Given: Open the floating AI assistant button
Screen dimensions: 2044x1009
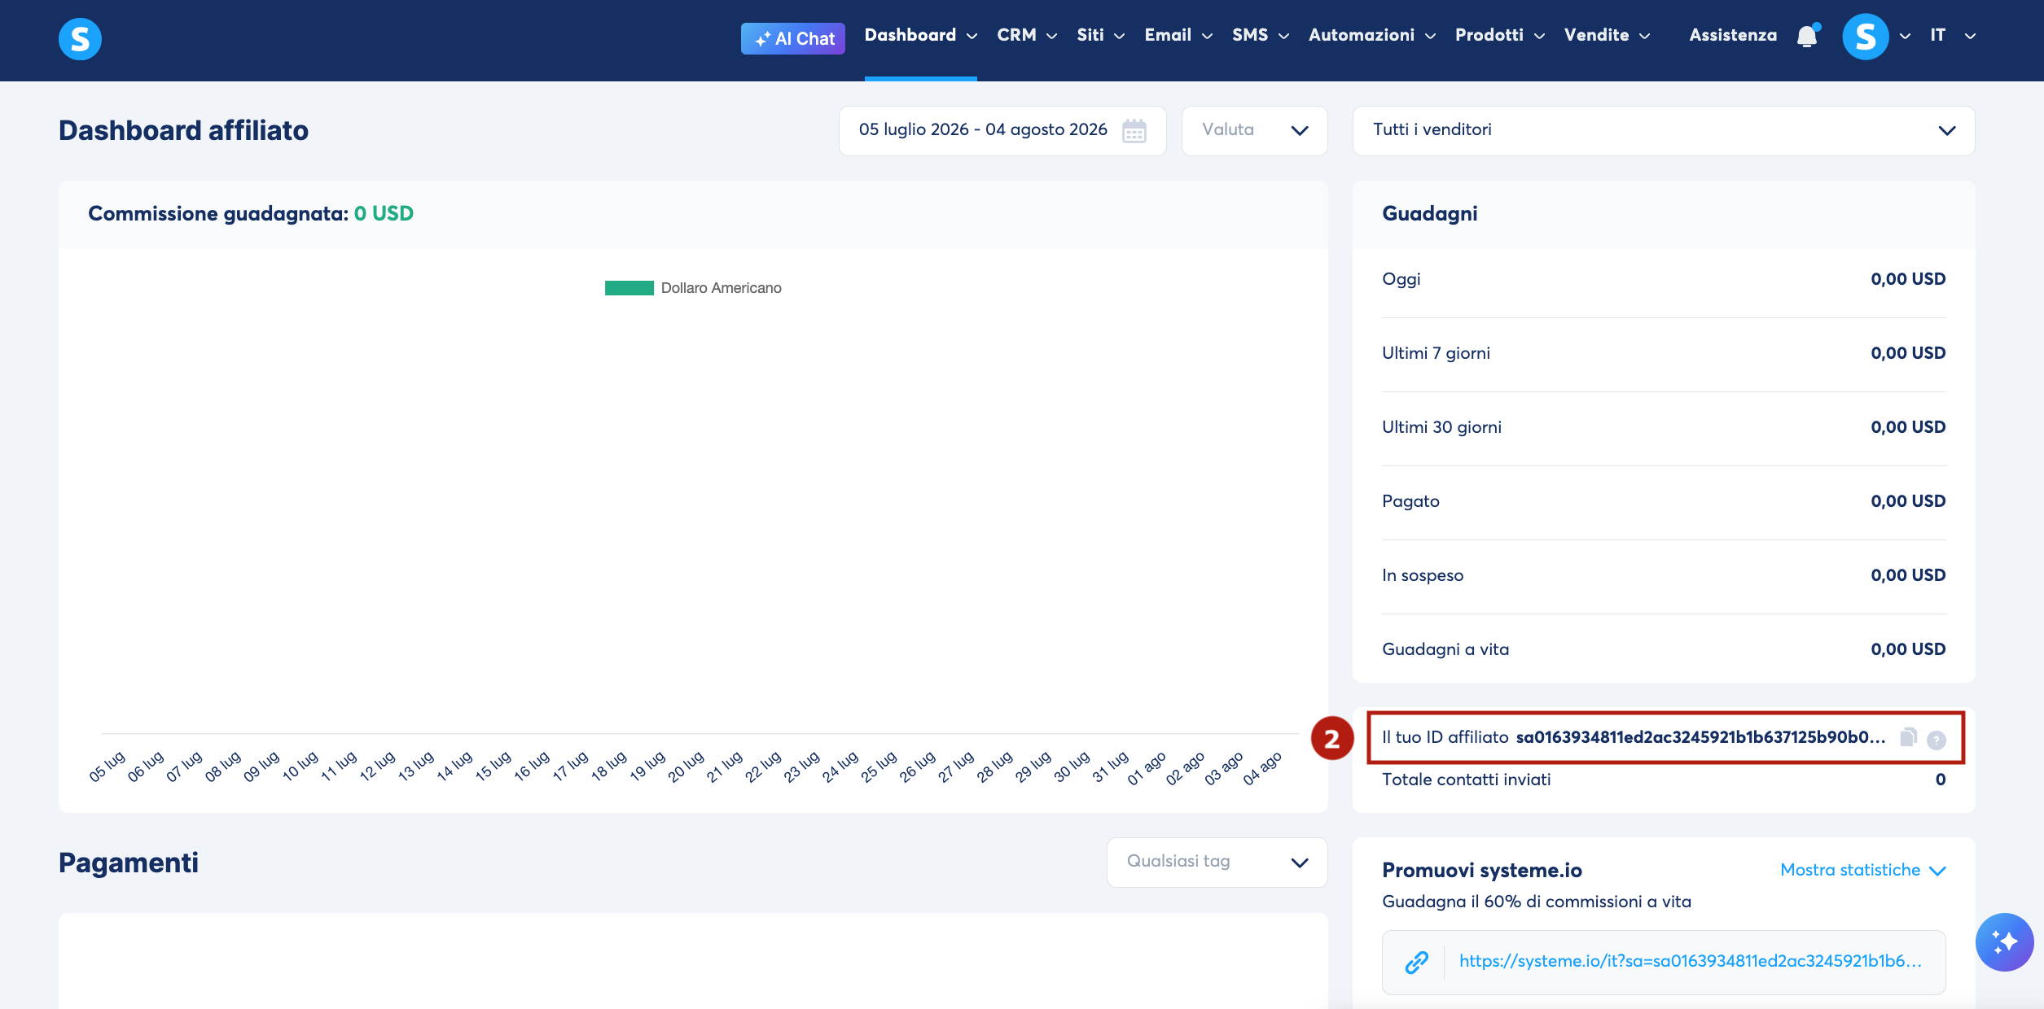Looking at the screenshot, I should (2004, 942).
